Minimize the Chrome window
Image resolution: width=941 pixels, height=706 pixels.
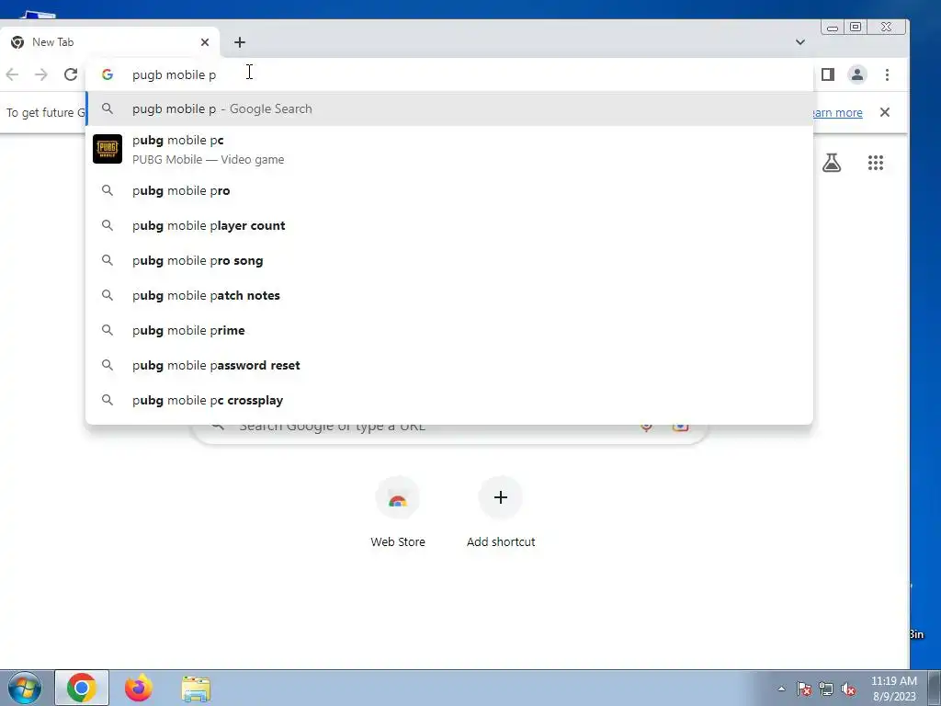[x=833, y=27]
